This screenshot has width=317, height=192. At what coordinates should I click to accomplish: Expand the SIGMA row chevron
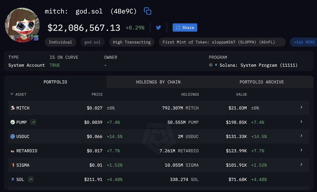(301, 164)
